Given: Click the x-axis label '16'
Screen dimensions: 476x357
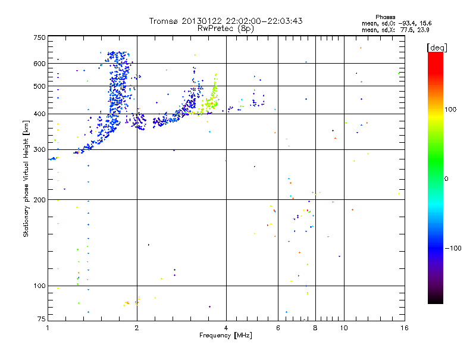Looking at the screenshot, I should click(405, 328).
